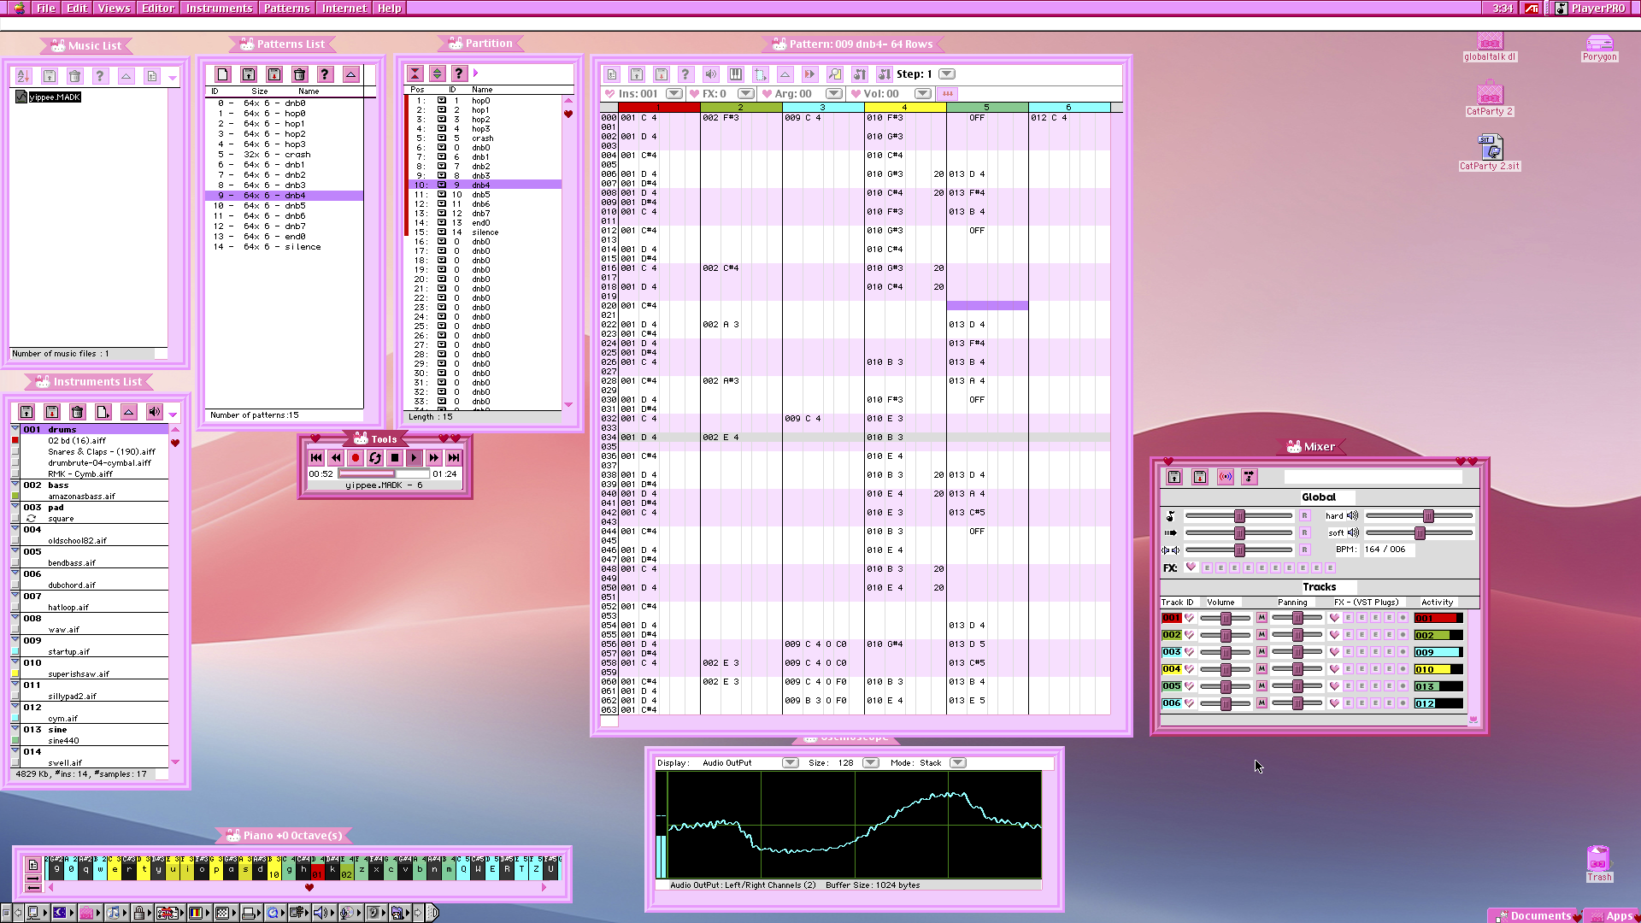
Task: Click the help question mark in Partition
Action: pos(459,73)
